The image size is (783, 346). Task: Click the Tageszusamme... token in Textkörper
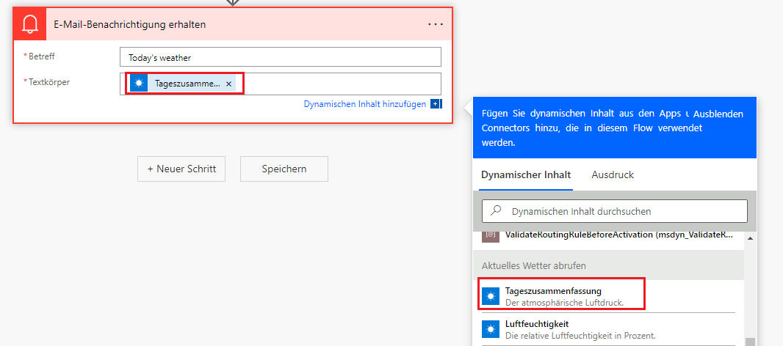coord(182,84)
